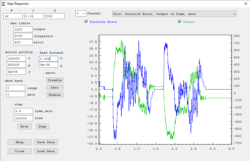Edit the step time, secs field
250x167 pixels.
pos(24,111)
